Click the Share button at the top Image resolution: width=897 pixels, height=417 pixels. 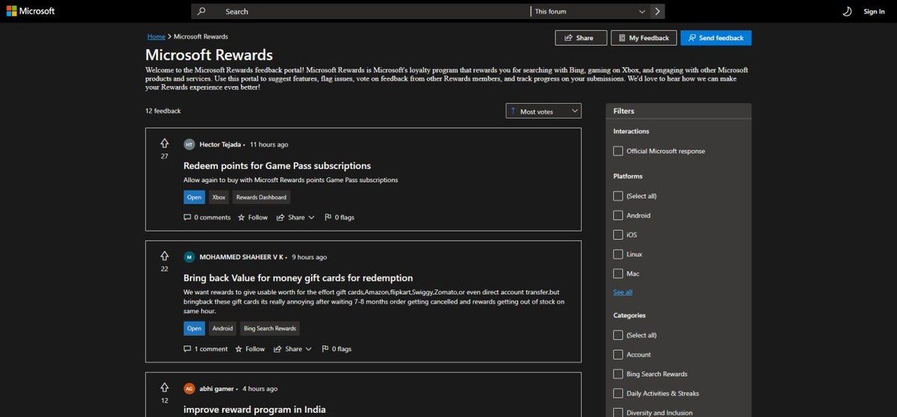click(581, 38)
